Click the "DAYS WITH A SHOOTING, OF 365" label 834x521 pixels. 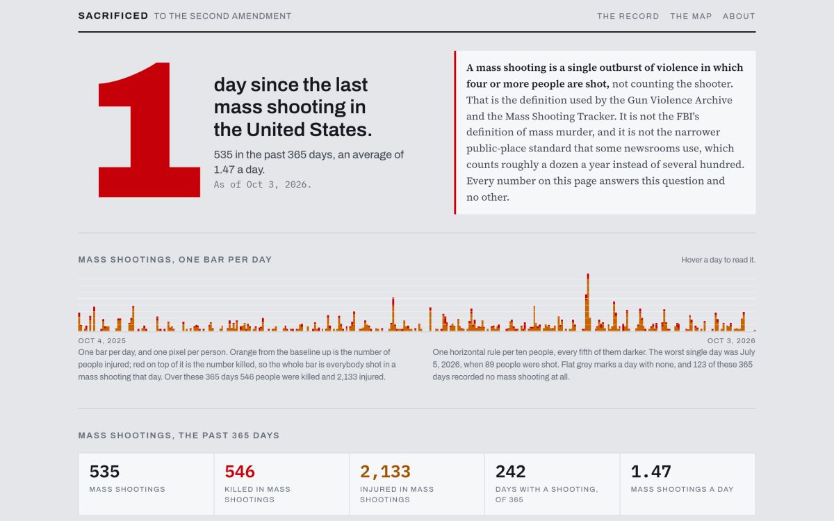[546, 494]
